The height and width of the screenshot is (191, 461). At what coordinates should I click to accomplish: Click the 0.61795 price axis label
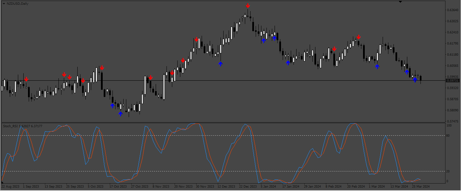coord(453,43)
